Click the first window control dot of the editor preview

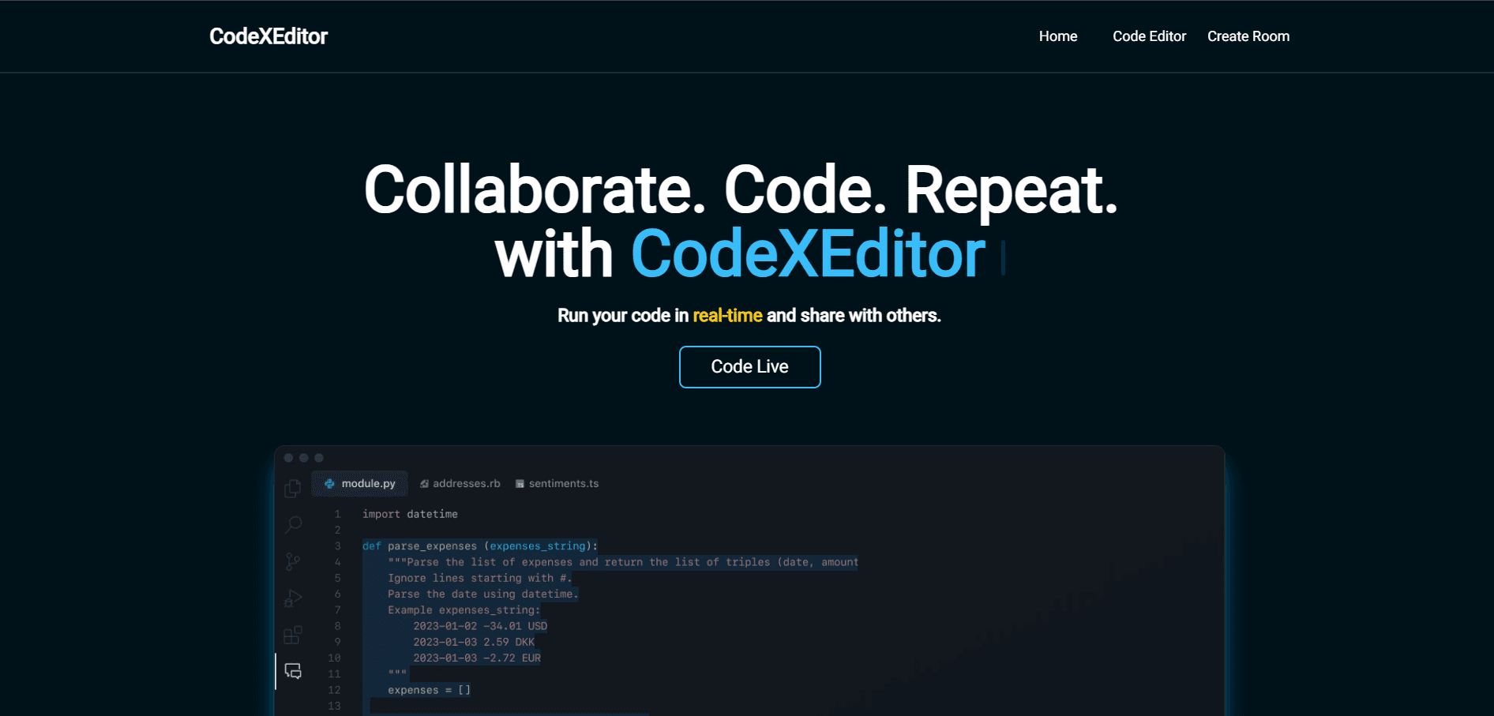coord(288,458)
